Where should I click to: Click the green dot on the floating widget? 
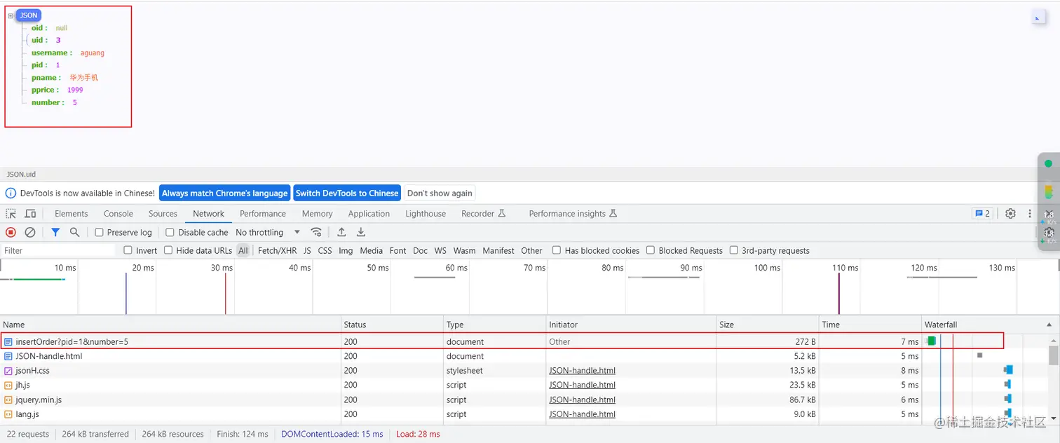point(1048,163)
